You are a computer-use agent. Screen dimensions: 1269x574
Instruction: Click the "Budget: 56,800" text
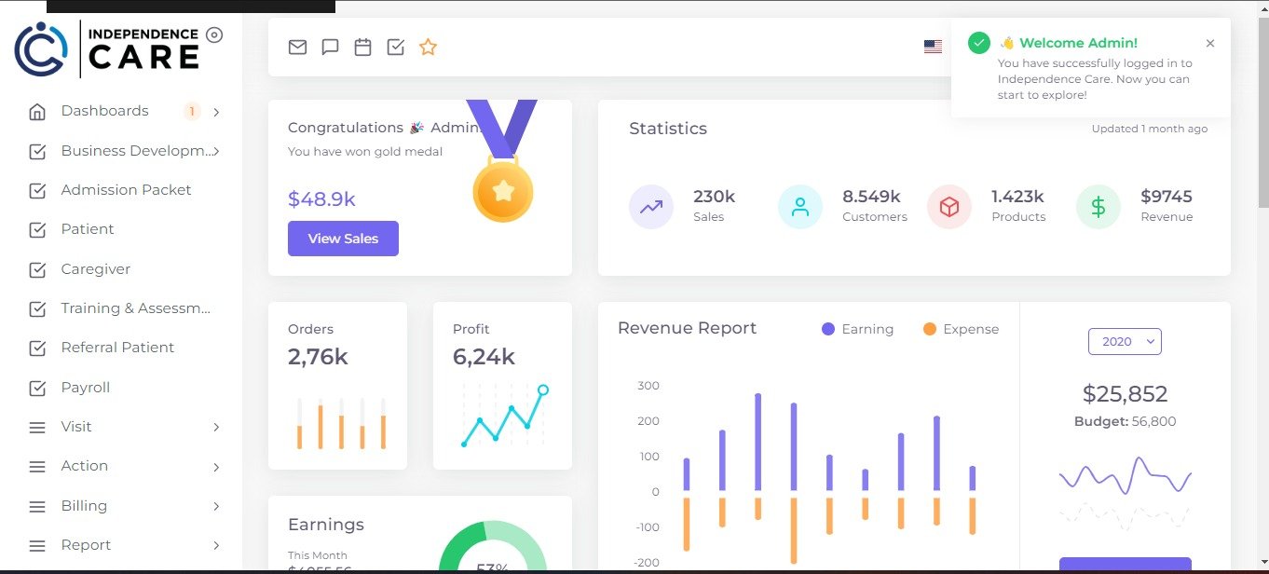[x=1125, y=422]
